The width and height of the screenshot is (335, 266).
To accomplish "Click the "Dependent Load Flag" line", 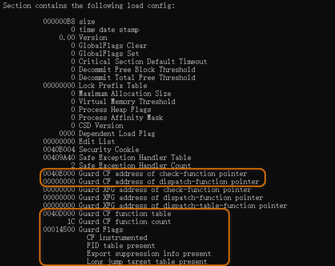I will point(117,133).
